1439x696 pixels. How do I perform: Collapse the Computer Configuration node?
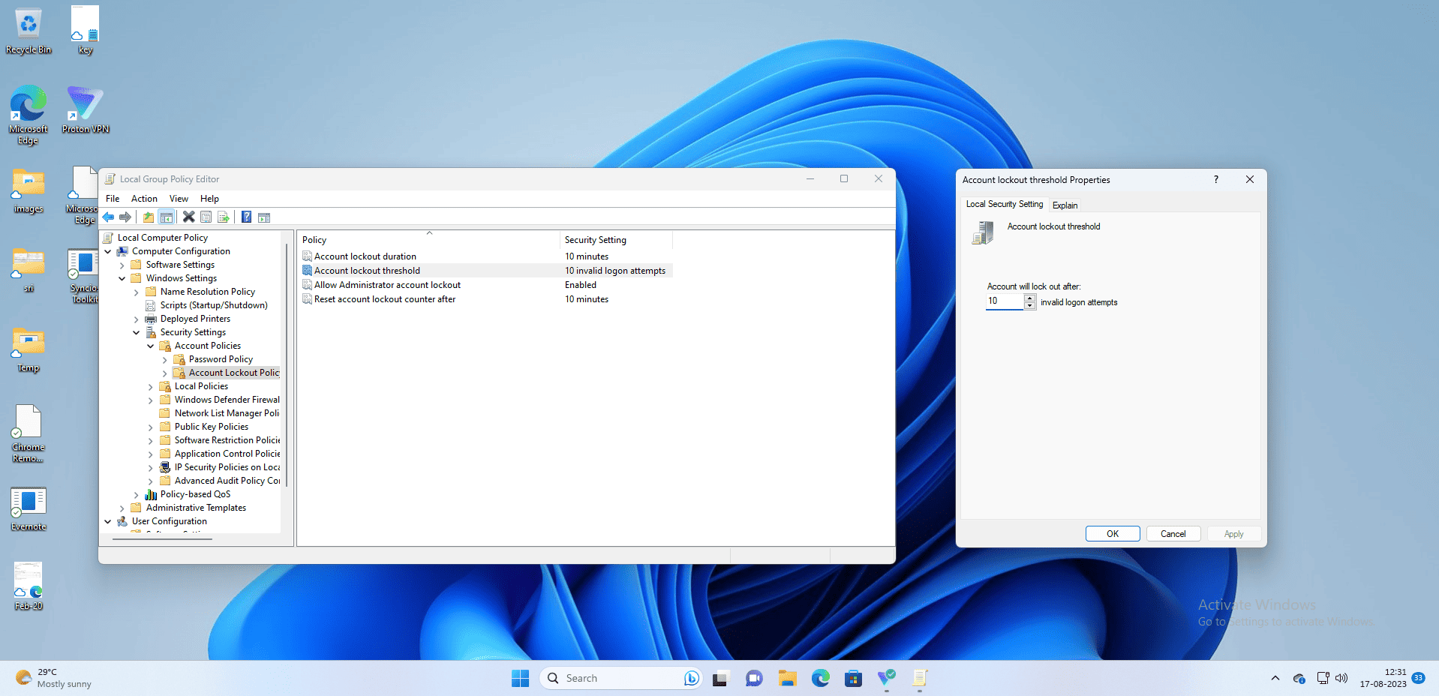pyautogui.click(x=108, y=251)
